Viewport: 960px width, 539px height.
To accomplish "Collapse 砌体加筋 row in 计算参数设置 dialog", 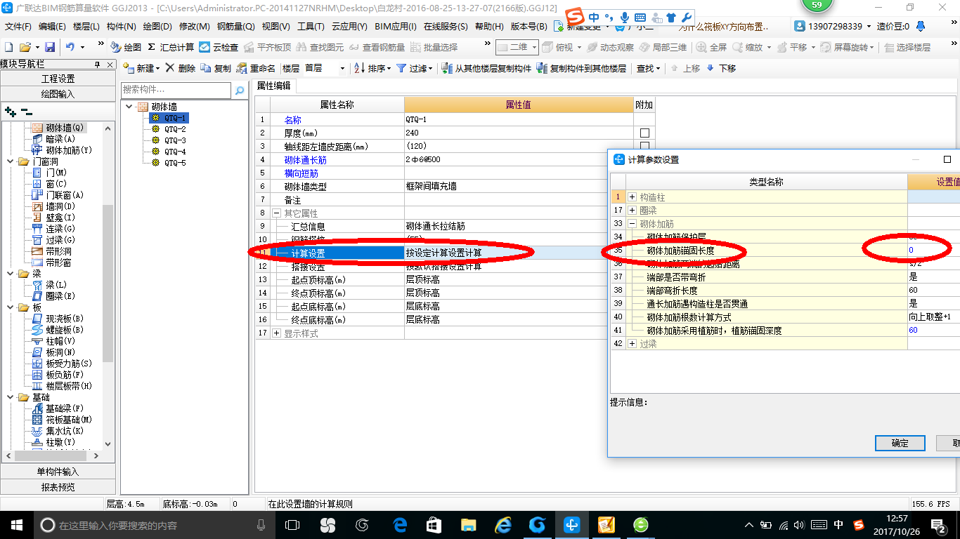I will tap(633, 223).
